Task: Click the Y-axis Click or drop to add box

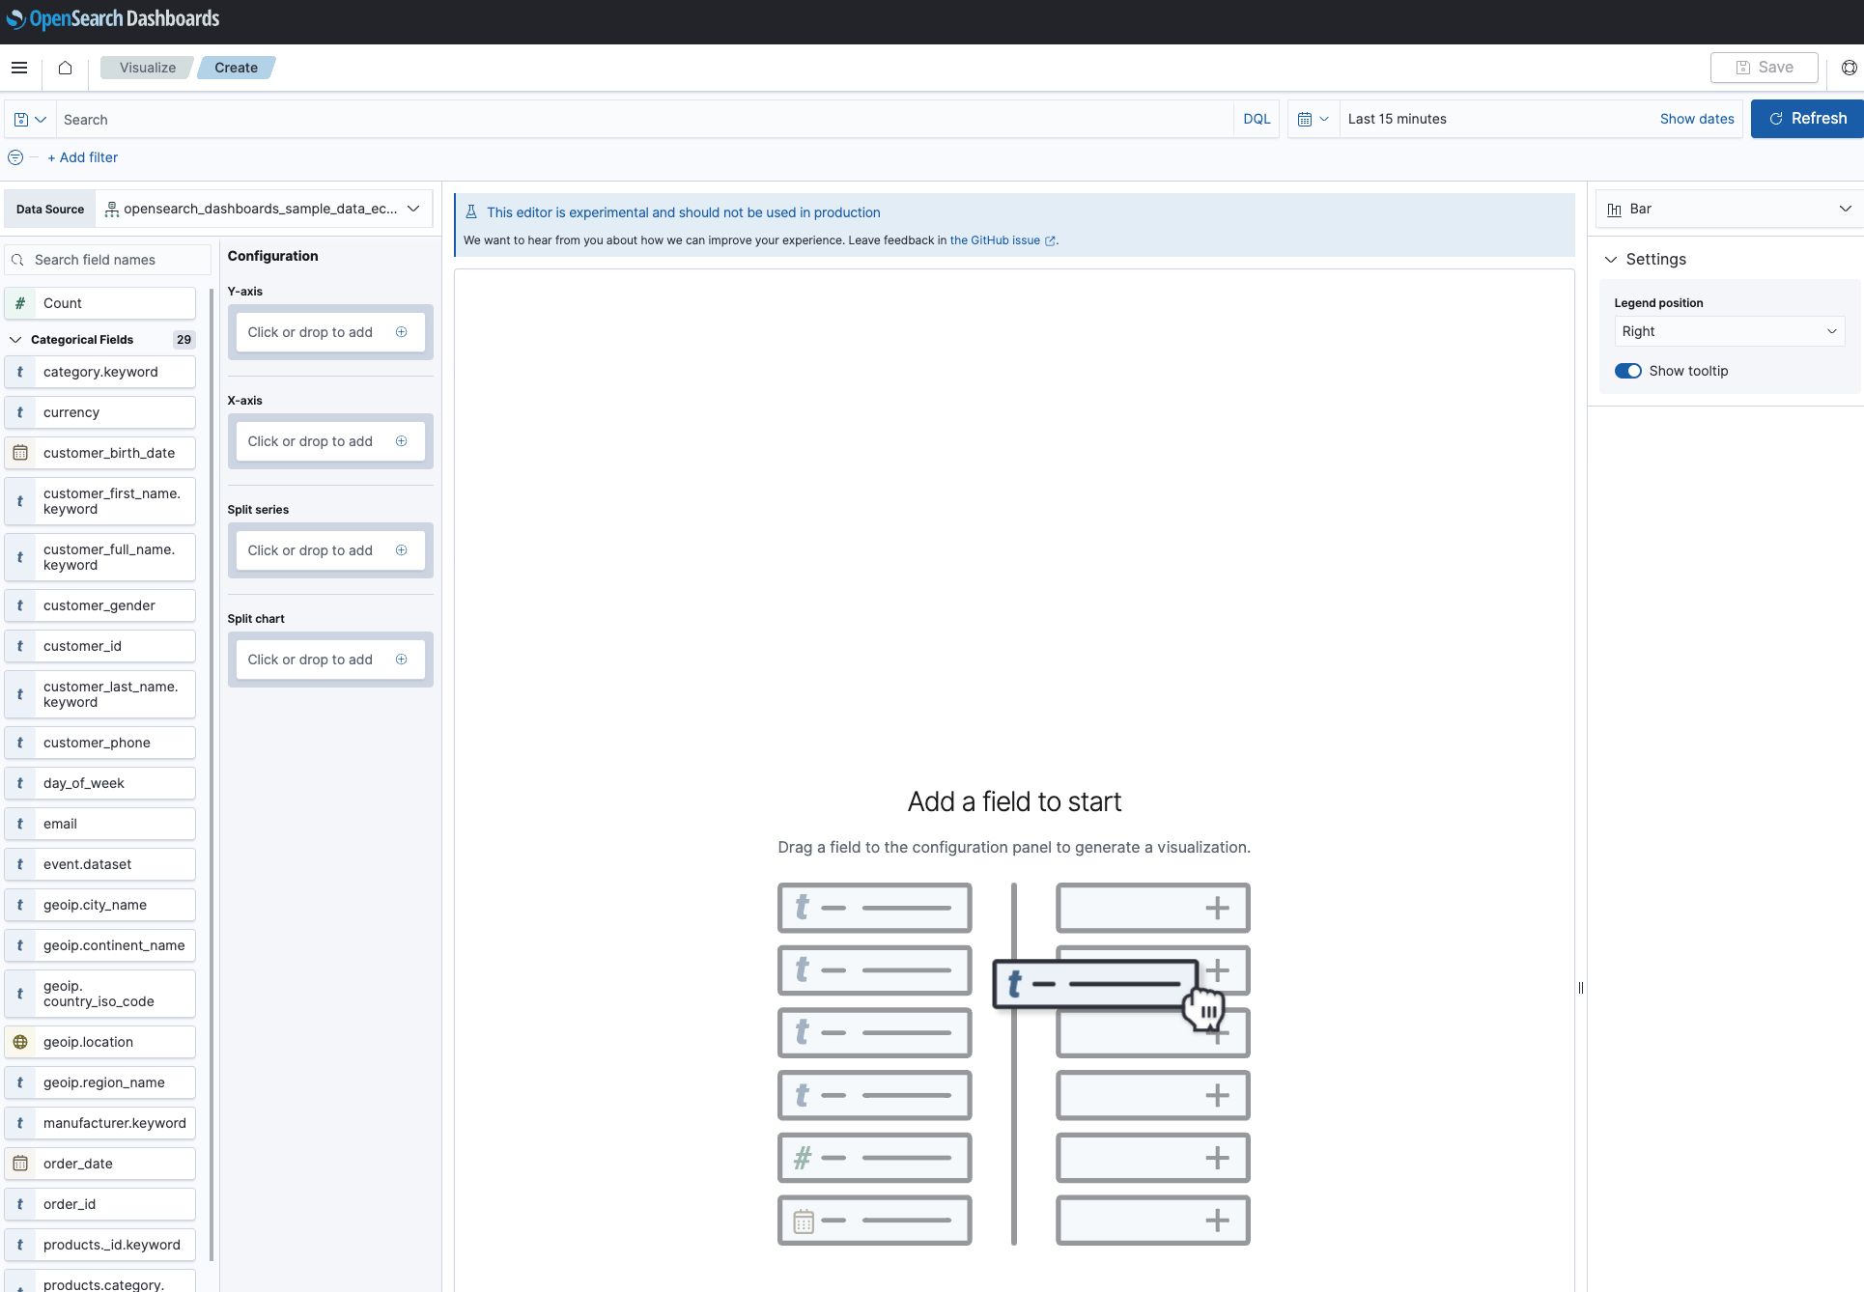Action: click(330, 332)
